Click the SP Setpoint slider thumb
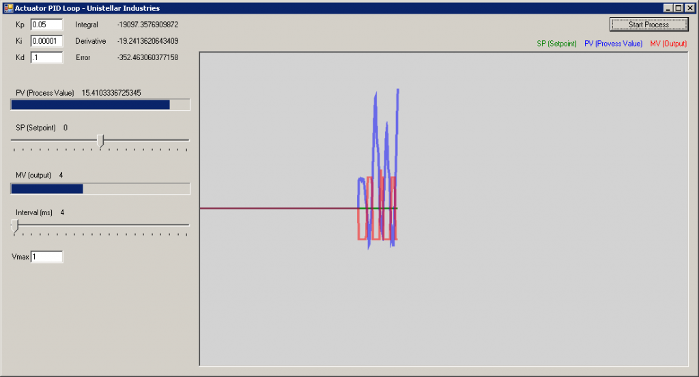 click(x=101, y=141)
